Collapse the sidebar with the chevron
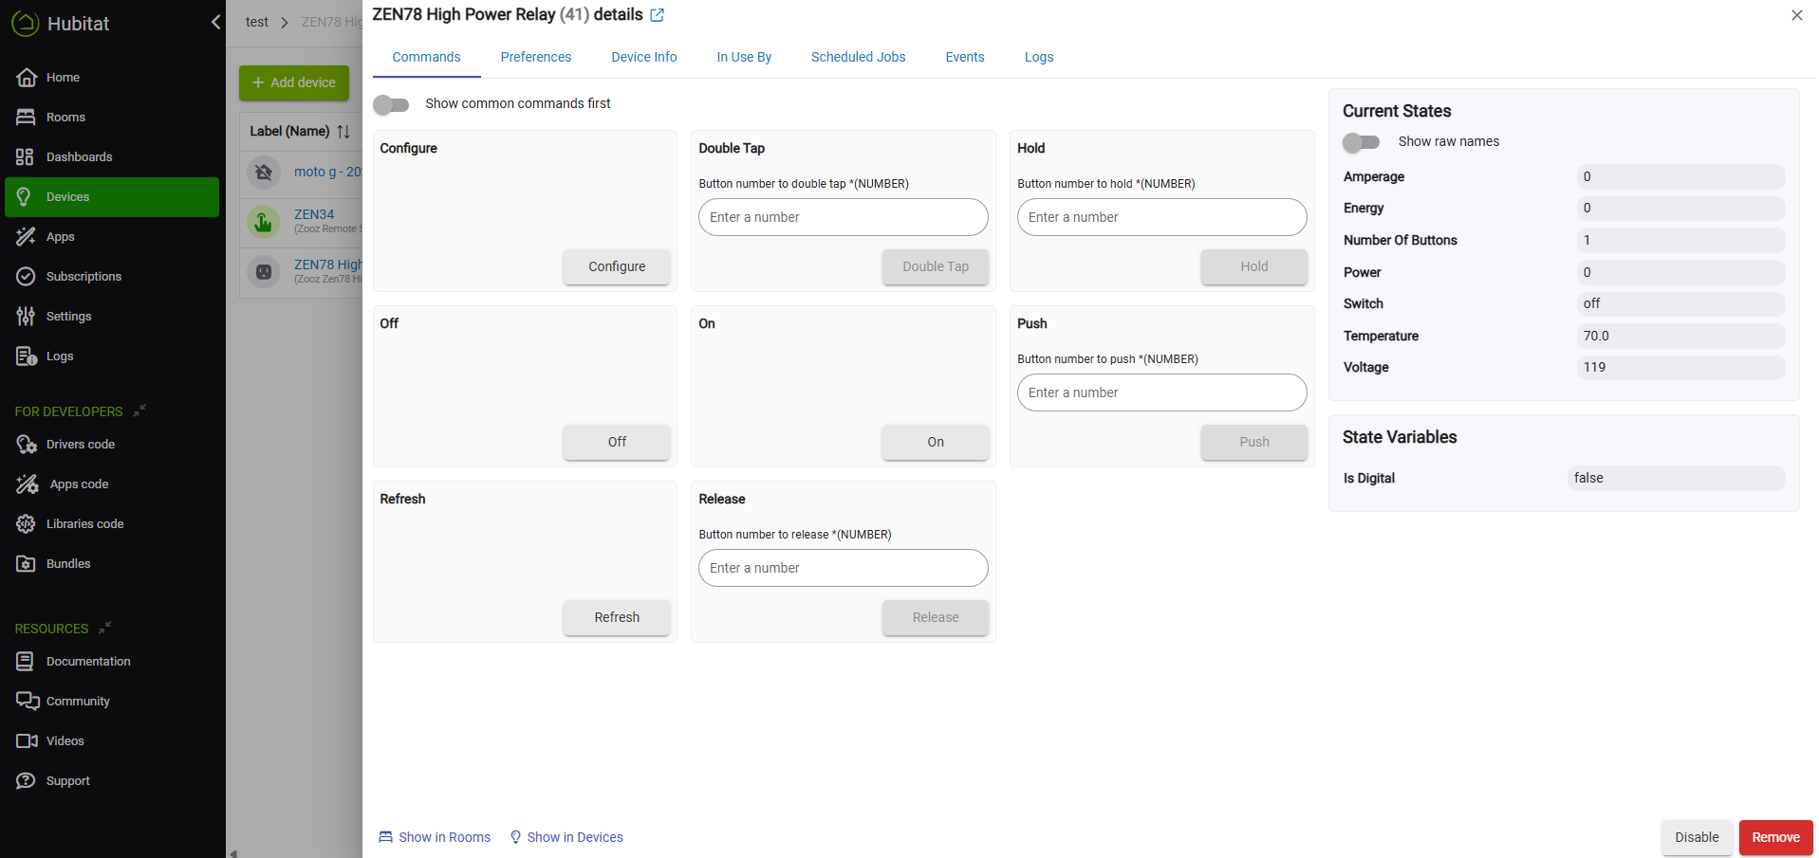The height and width of the screenshot is (858, 1819). pos(215,22)
